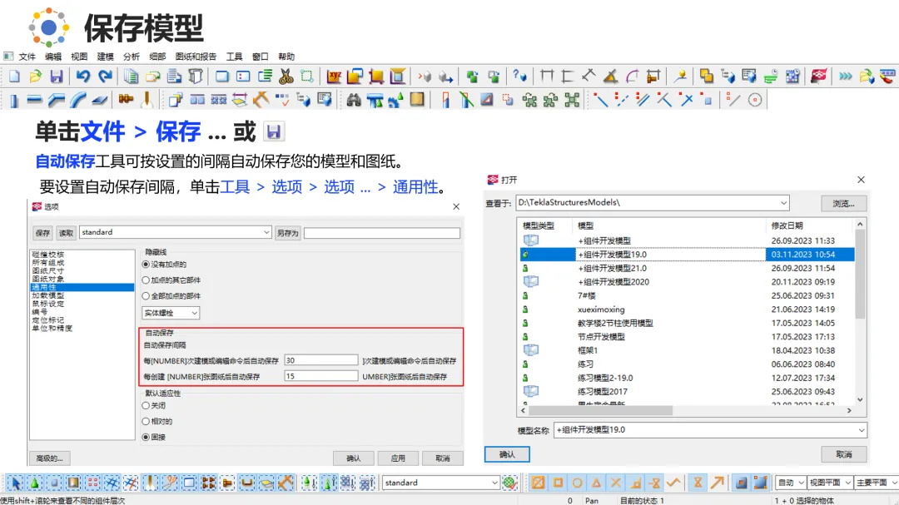Image resolution: width=899 pixels, height=505 pixels.
Task: Select the 相对的 adaptivity radio button
Action: tap(146, 421)
